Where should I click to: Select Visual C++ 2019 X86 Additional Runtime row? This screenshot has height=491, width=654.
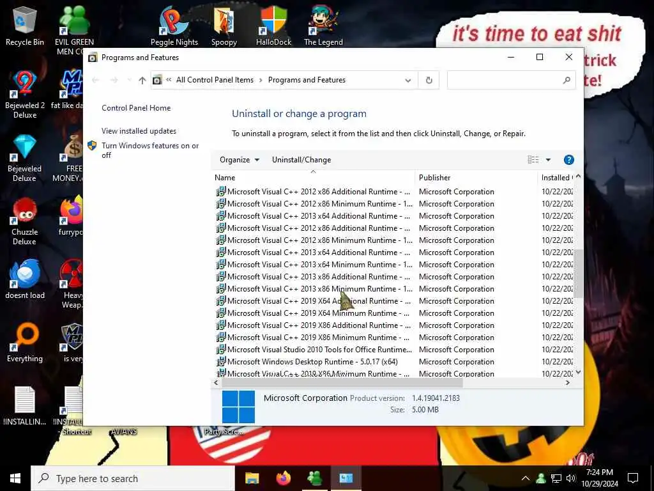point(394,325)
